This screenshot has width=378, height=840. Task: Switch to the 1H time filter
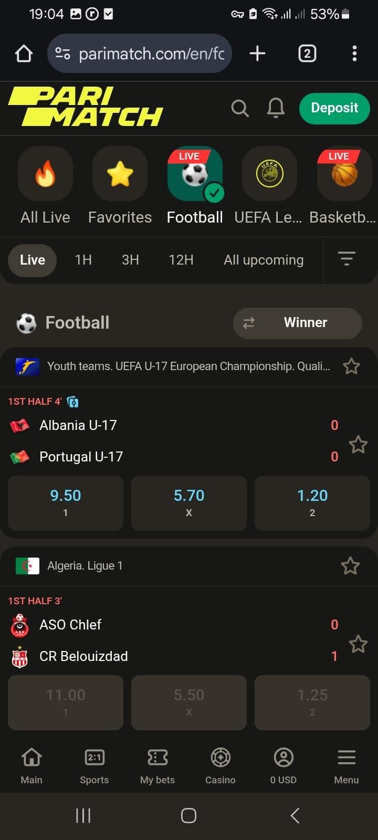(x=83, y=260)
